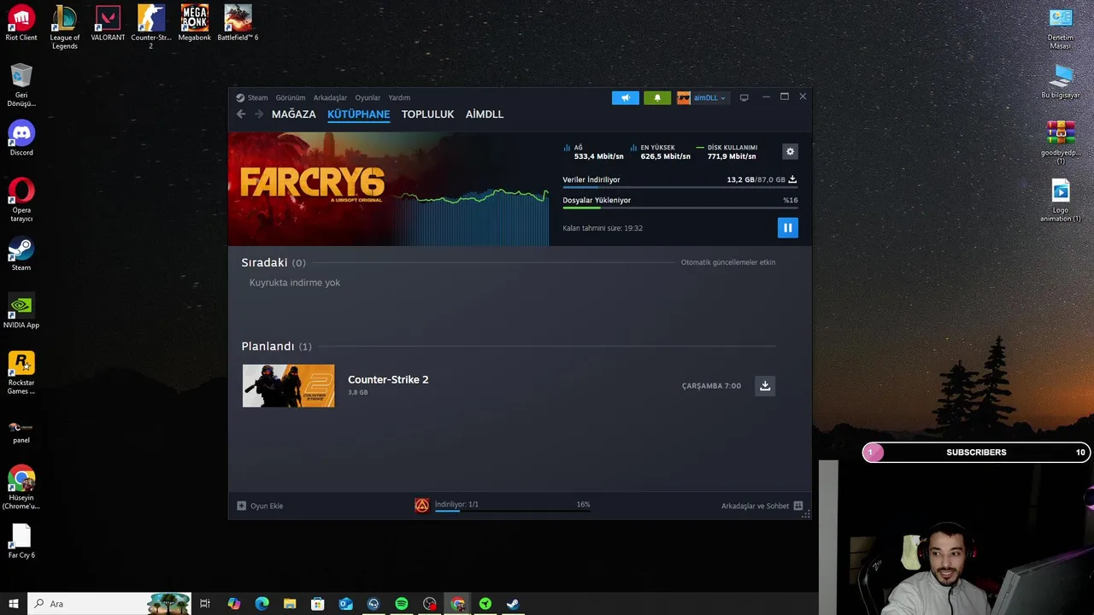Click the Ara taskbar search box
The width and height of the screenshot is (1094, 615).
coord(109,604)
